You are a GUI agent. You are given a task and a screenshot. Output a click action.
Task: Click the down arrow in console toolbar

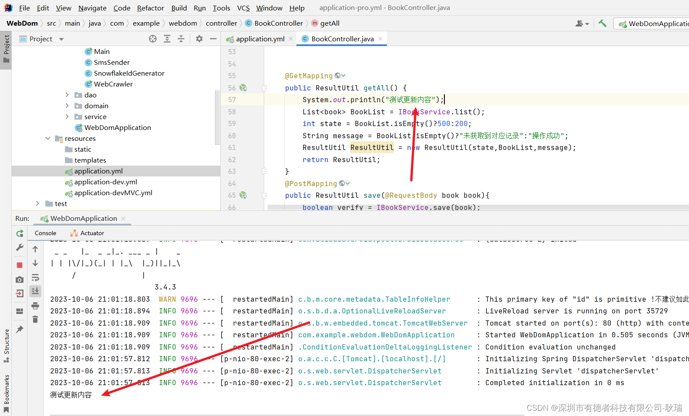35,263
